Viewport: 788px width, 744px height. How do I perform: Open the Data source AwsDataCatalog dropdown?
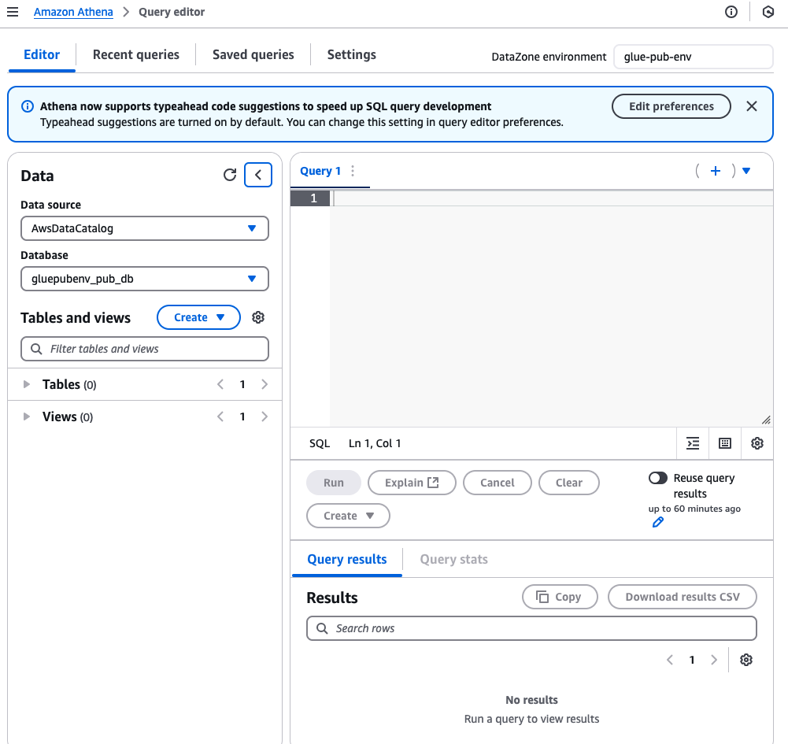(145, 228)
